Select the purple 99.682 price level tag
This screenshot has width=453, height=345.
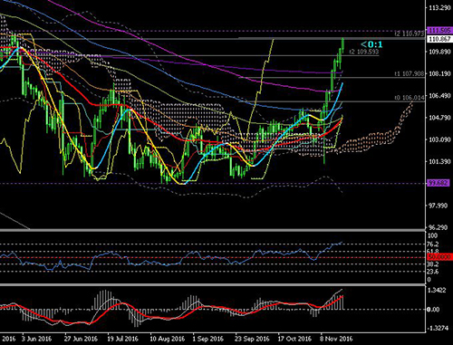[439, 183]
